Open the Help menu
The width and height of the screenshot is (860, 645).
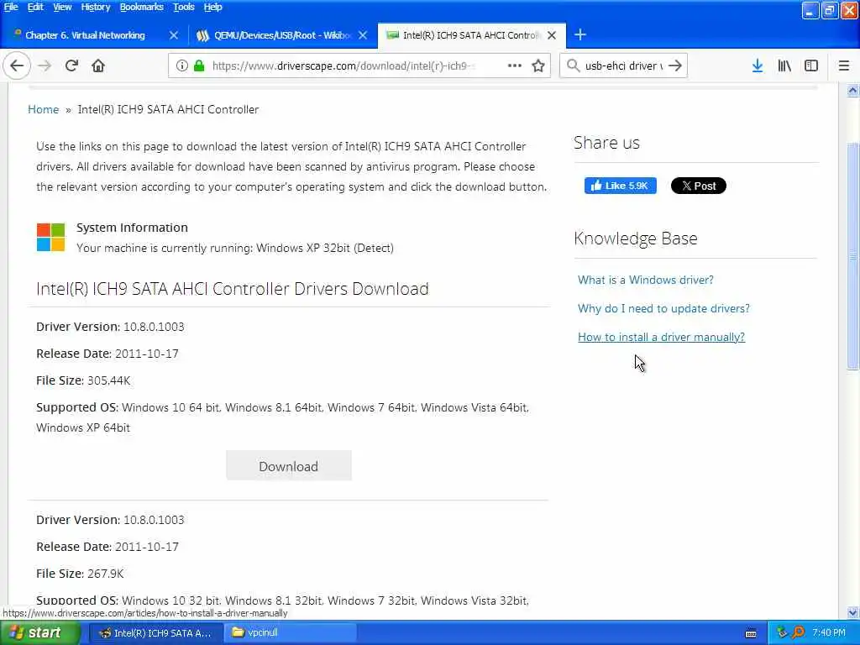point(212,7)
